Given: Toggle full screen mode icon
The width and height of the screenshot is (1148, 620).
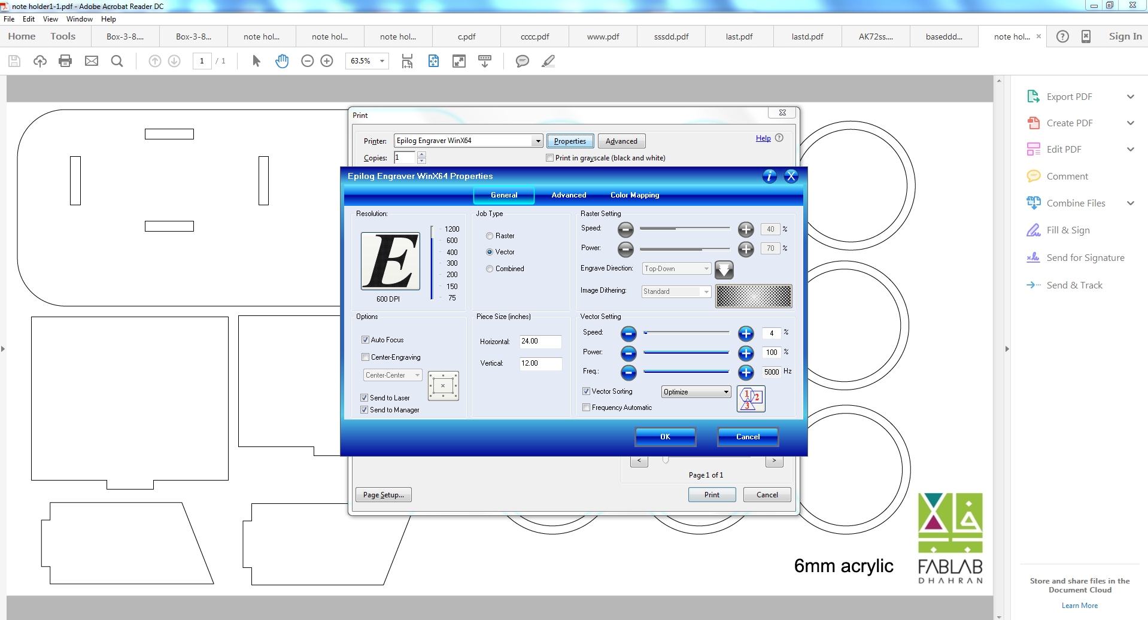Looking at the screenshot, I should pyautogui.click(x=459, y=61).
